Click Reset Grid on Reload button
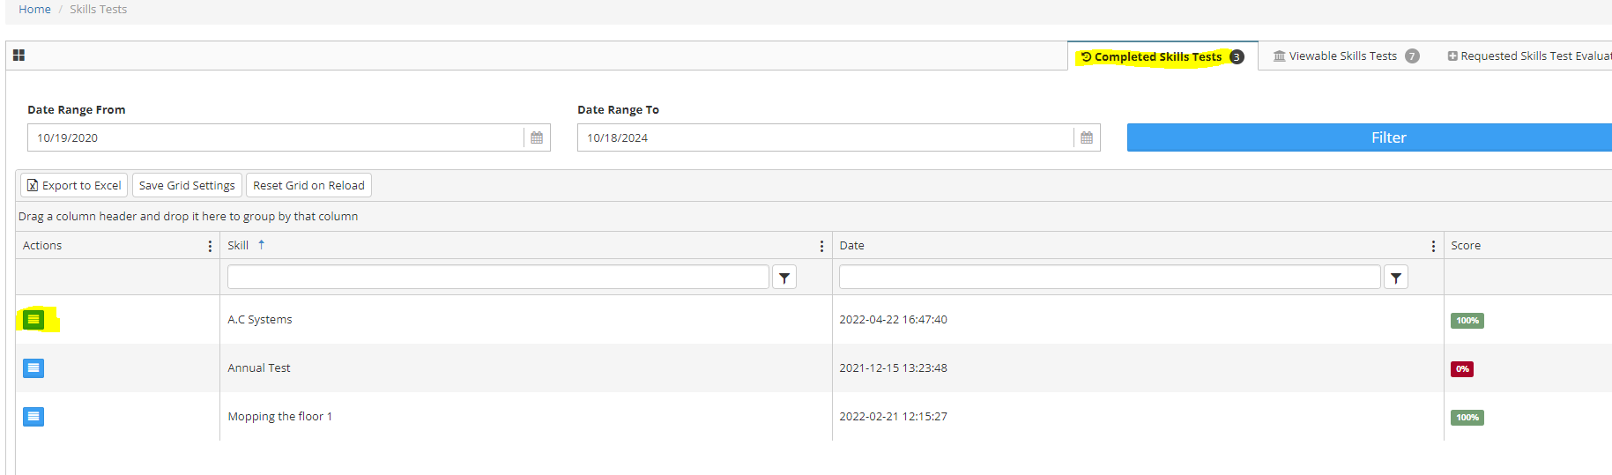The height and width of the screenshot is (475, 1612). 308,185
